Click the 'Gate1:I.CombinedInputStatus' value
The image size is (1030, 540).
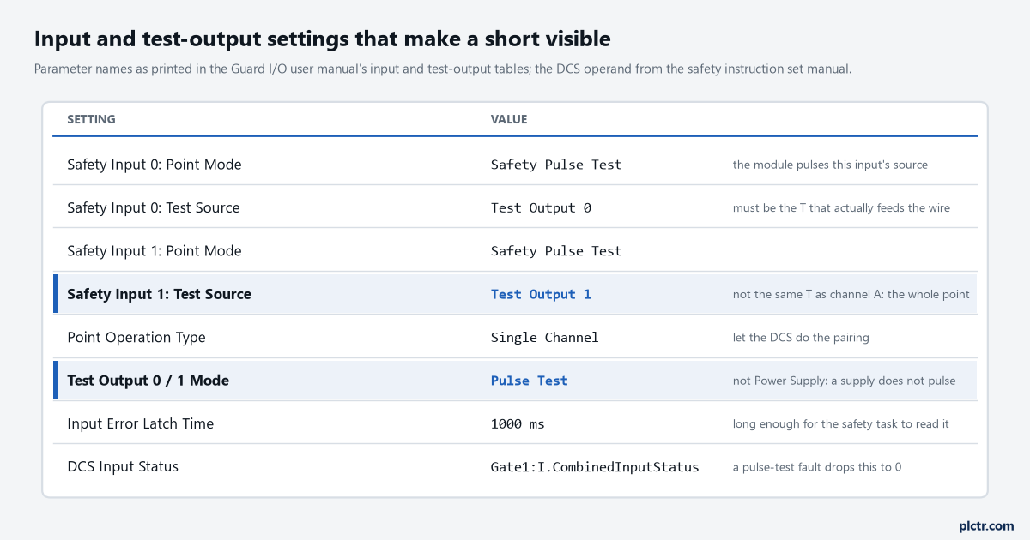click(595, 466)
